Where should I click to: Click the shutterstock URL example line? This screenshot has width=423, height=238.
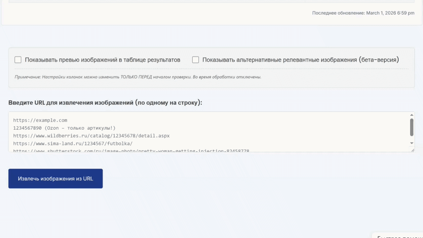pyautogui.click(x=131, y=151)
